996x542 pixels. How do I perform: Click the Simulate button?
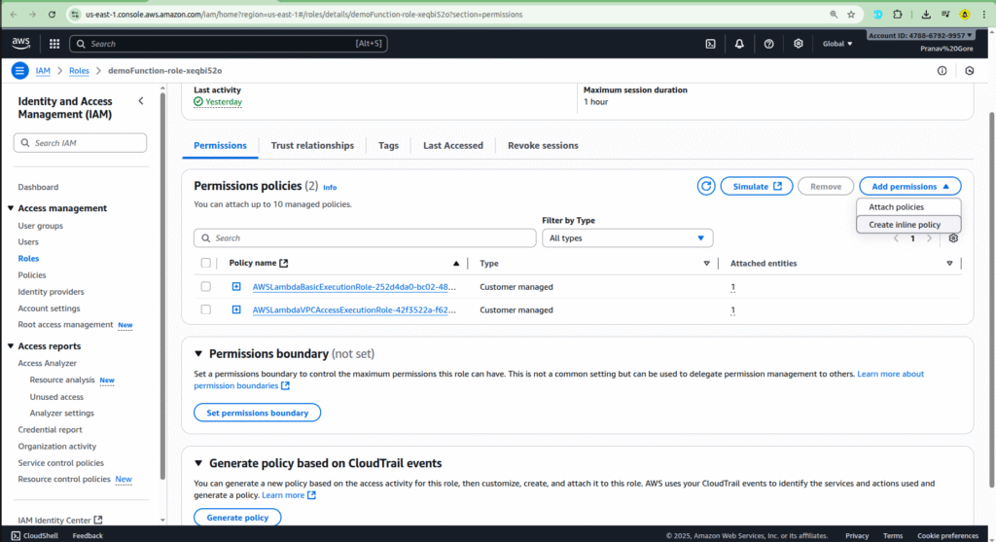pos(757,186)
